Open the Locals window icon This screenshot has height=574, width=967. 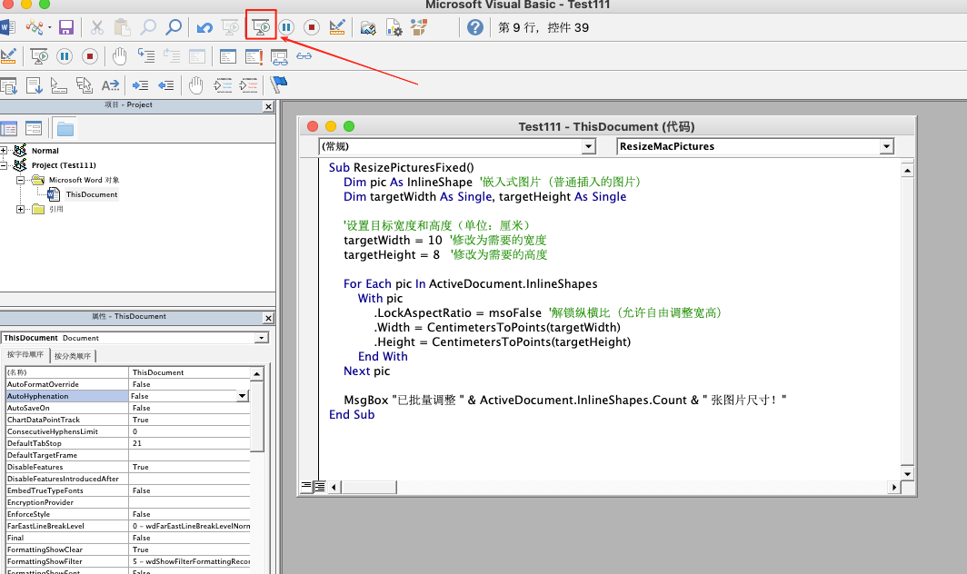(227, 56)
